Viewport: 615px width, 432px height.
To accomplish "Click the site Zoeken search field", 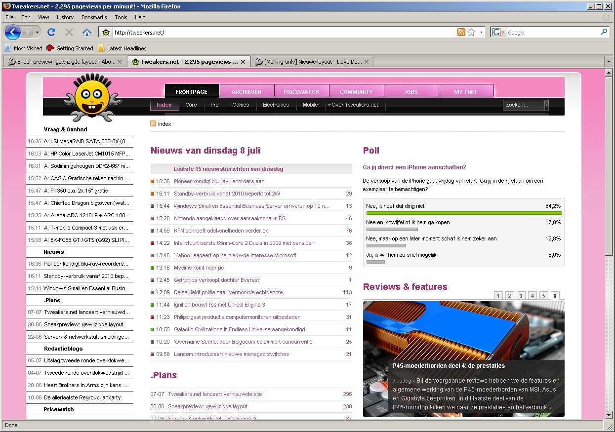I will coord(524,105).
